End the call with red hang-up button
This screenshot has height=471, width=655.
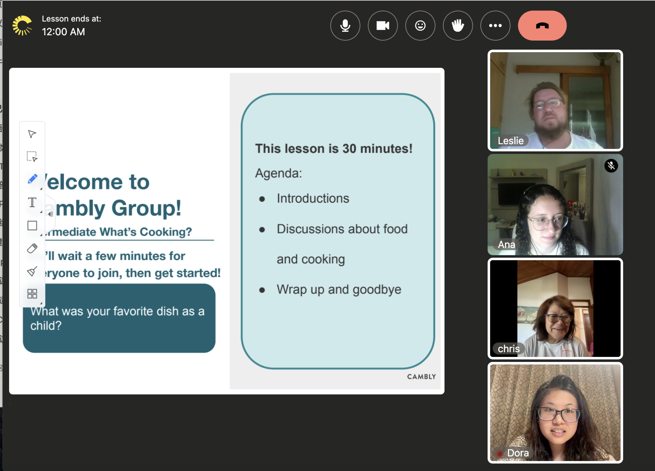(542, 25)
